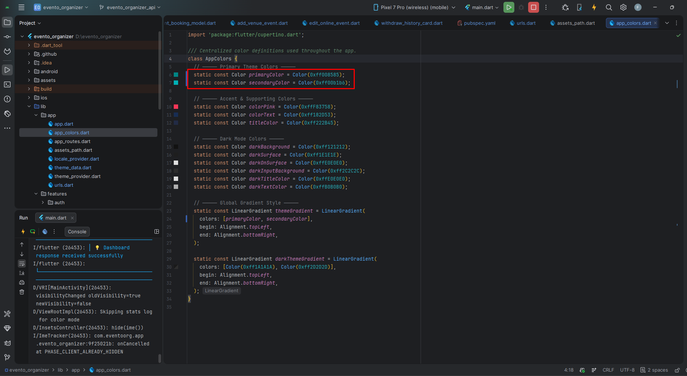Image resolution: width=687 pixels, height=376 pixels.
Task: Open IDE Settings via the gear icon
Action: tap(623, 7)
